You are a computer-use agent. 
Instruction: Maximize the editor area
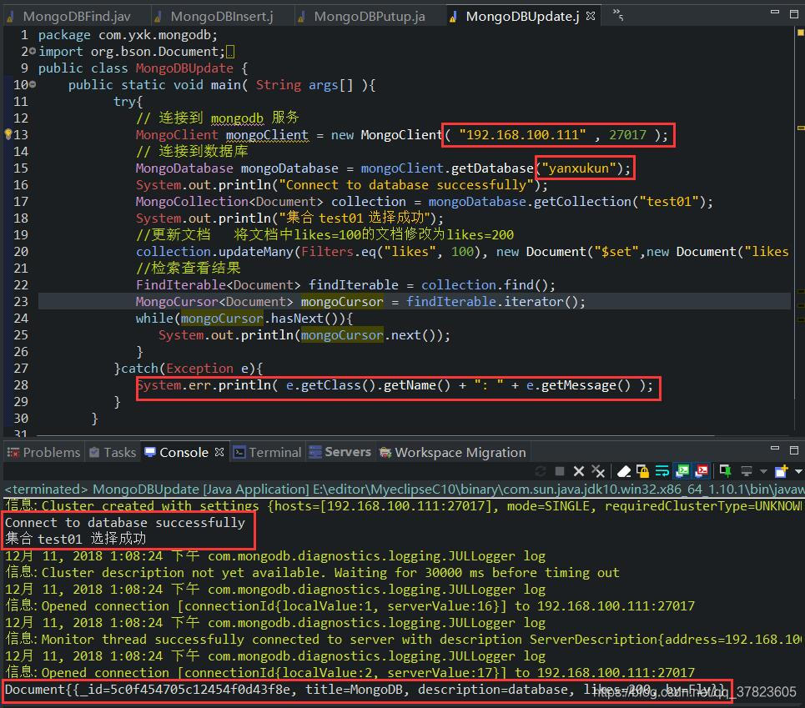coord(793,14)
